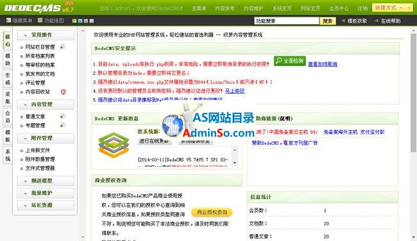This screenshot has width=417, height=241.
Task: Open the 赞助DedeCMS official ad link
Action: (x=285, y=143)
